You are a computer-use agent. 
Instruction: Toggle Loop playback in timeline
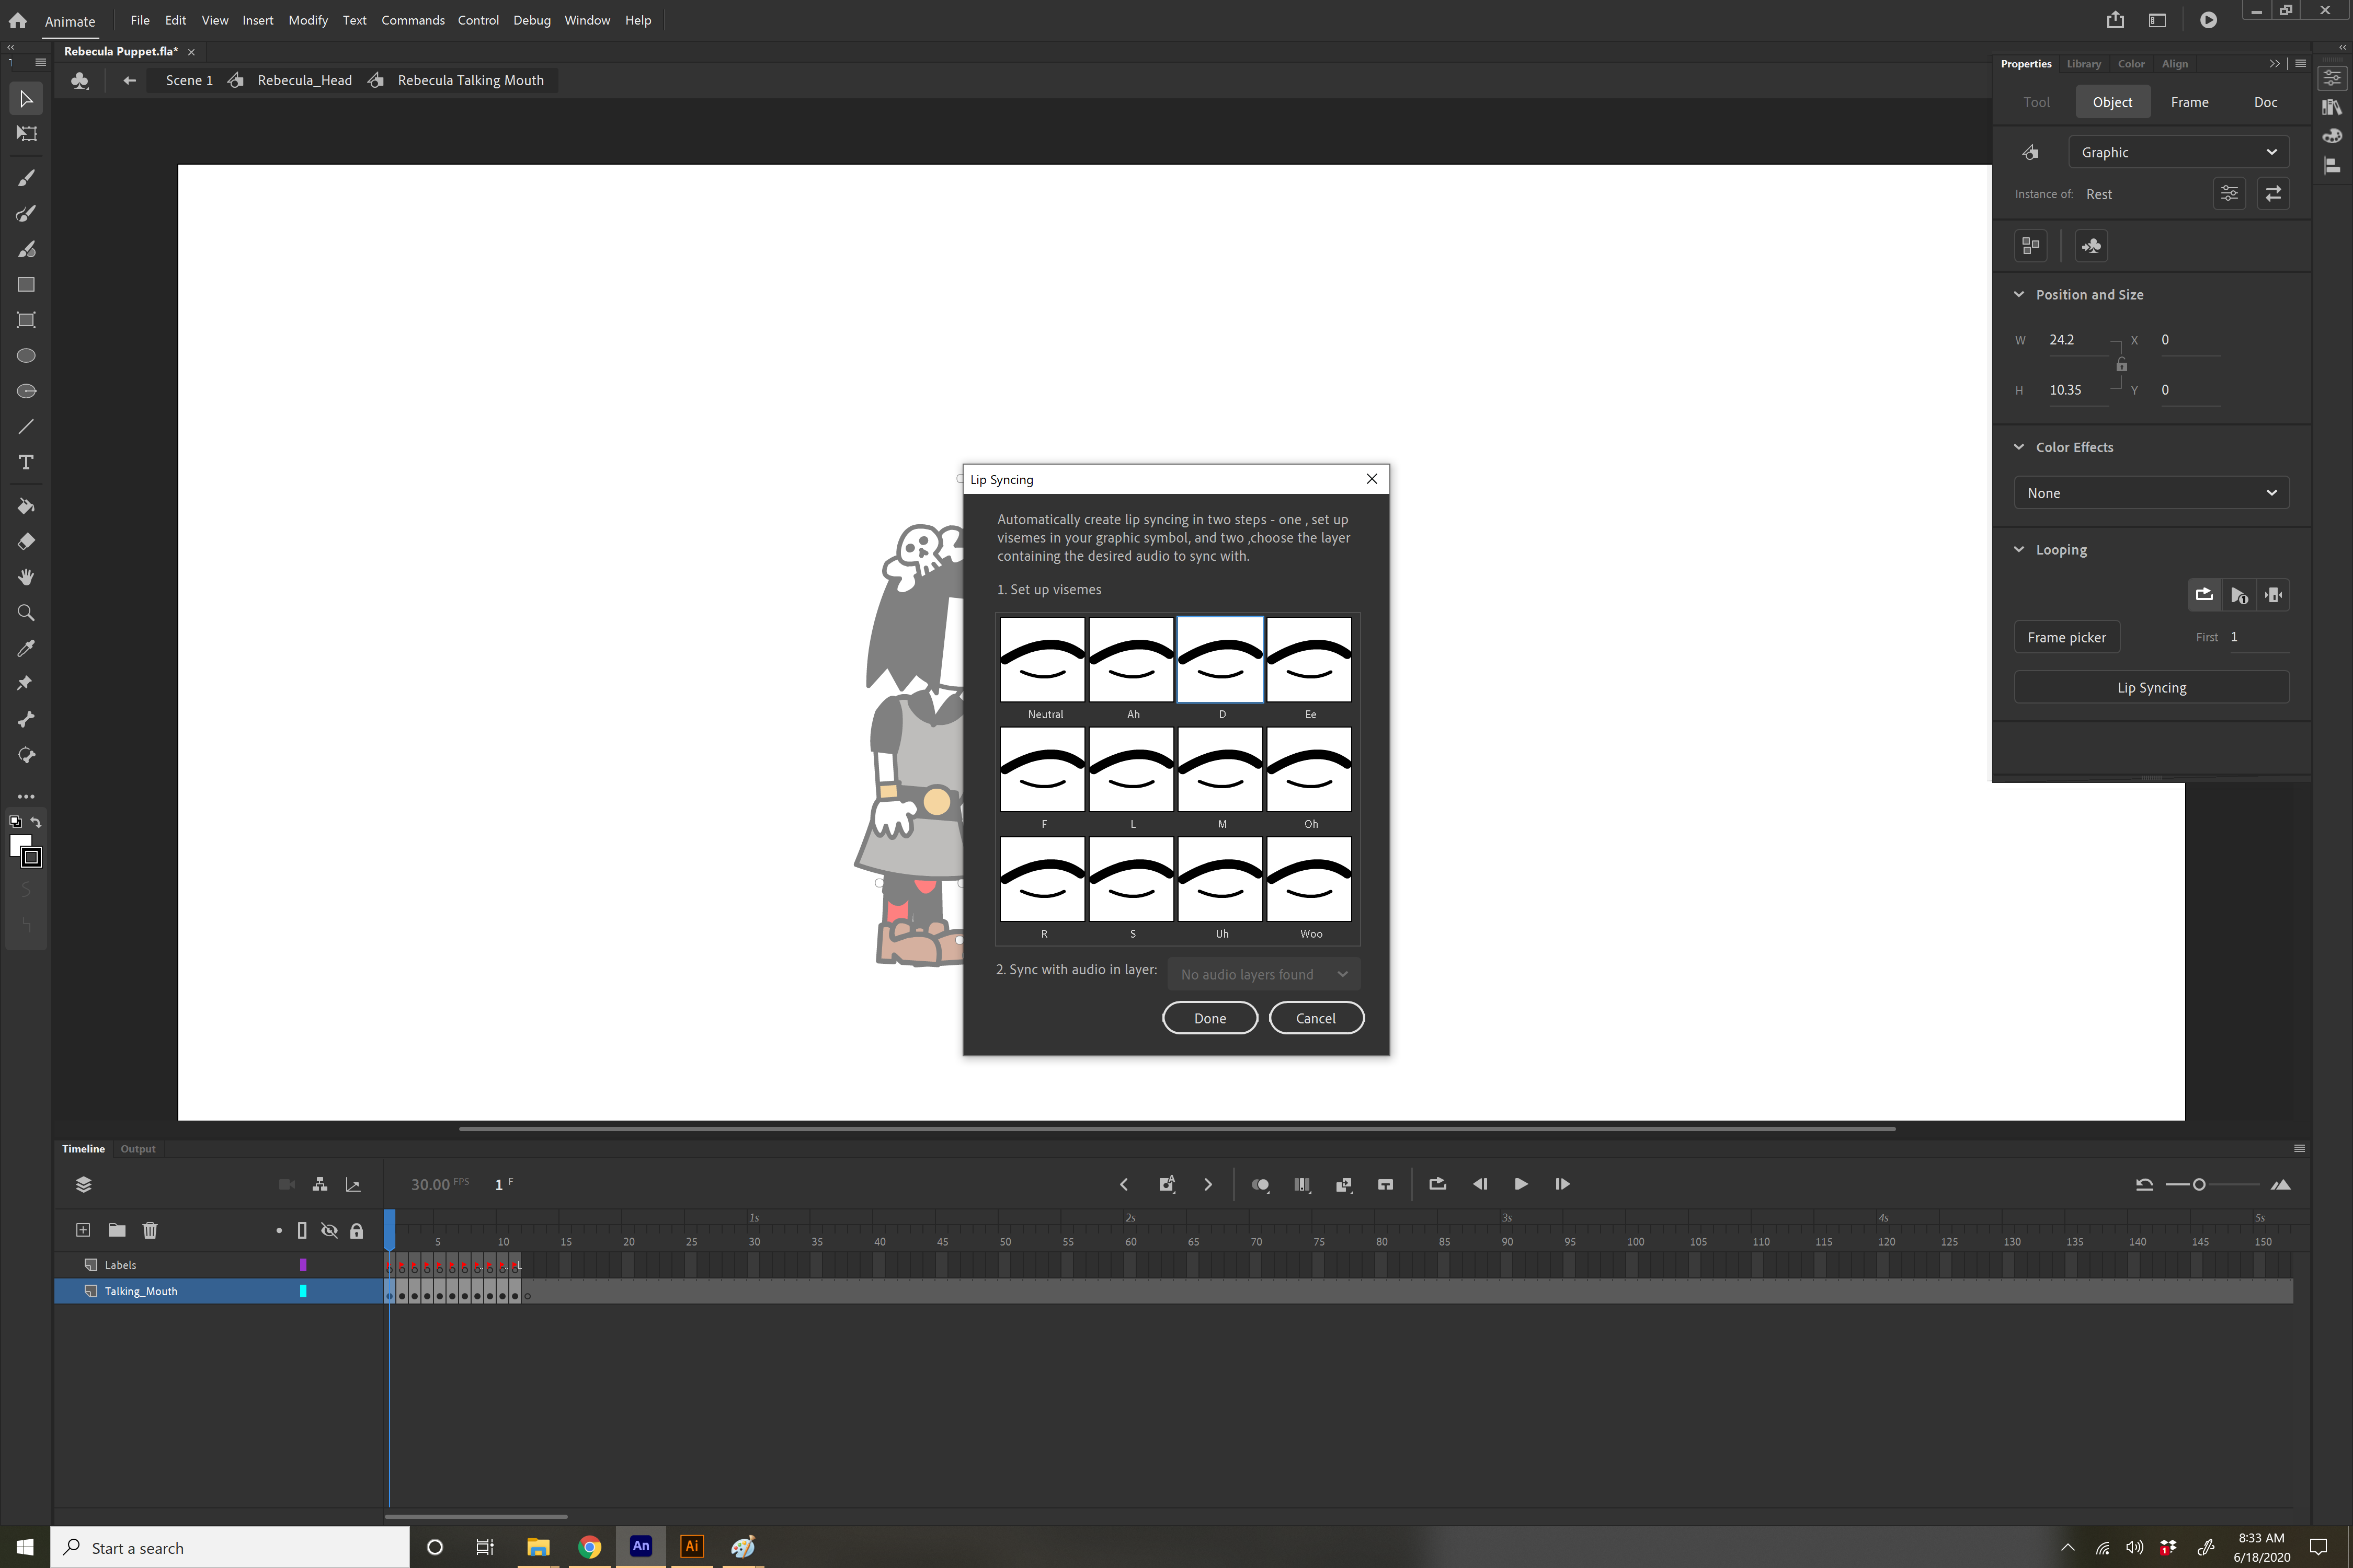coord(1437,1184)
